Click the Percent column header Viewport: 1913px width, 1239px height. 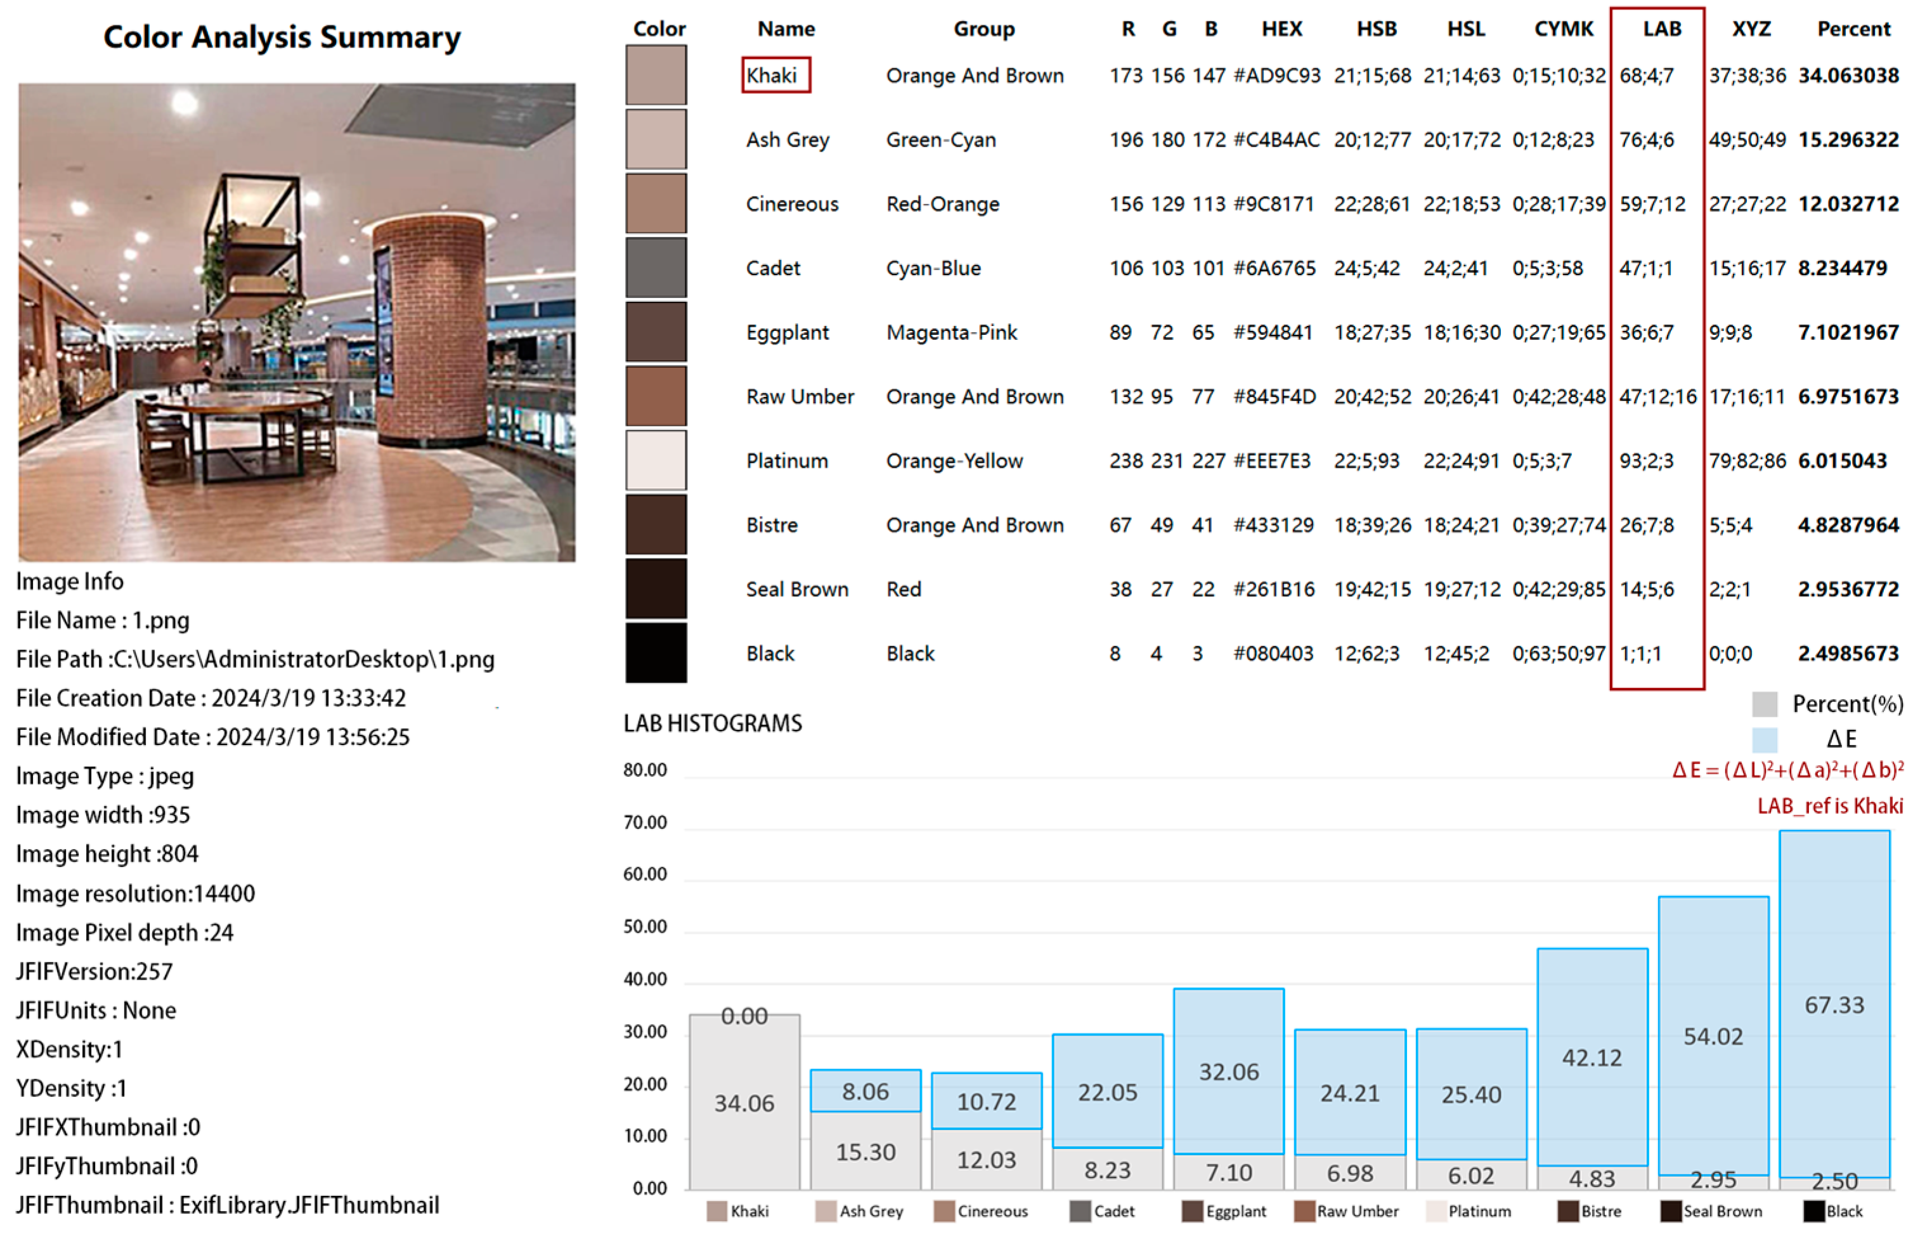click(x=1853, y=29)
